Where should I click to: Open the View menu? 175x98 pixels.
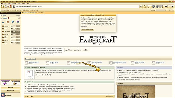[x=9, y=3]
